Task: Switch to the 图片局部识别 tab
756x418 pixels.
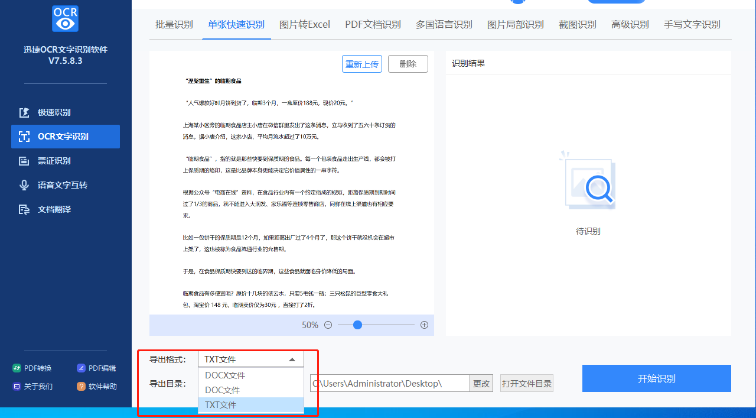Action: click(x=515, y=24)
